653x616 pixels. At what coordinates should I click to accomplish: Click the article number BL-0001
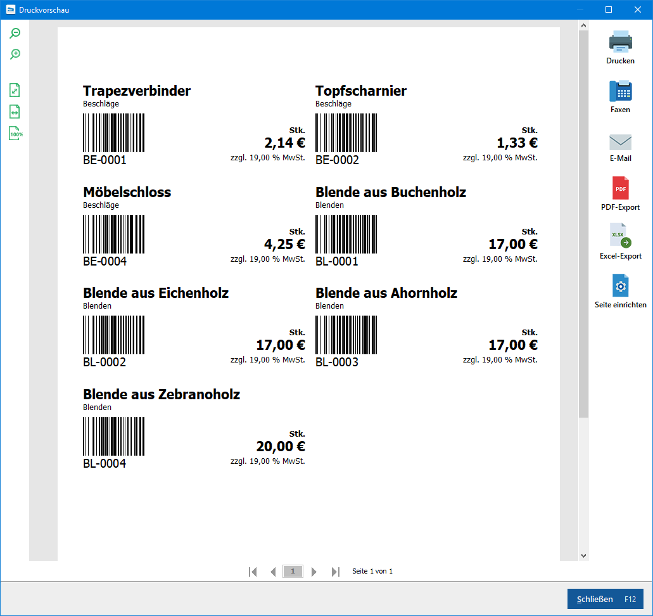click(336, 261)
